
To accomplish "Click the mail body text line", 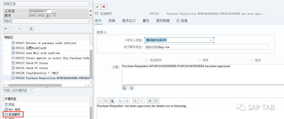I will [x=142, y=106].
